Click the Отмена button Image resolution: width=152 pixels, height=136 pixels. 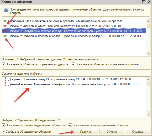click(x=112, y=132)
